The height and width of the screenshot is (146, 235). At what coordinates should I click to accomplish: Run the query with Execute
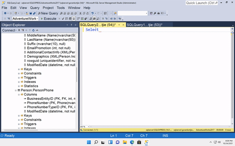coord(49,19)
